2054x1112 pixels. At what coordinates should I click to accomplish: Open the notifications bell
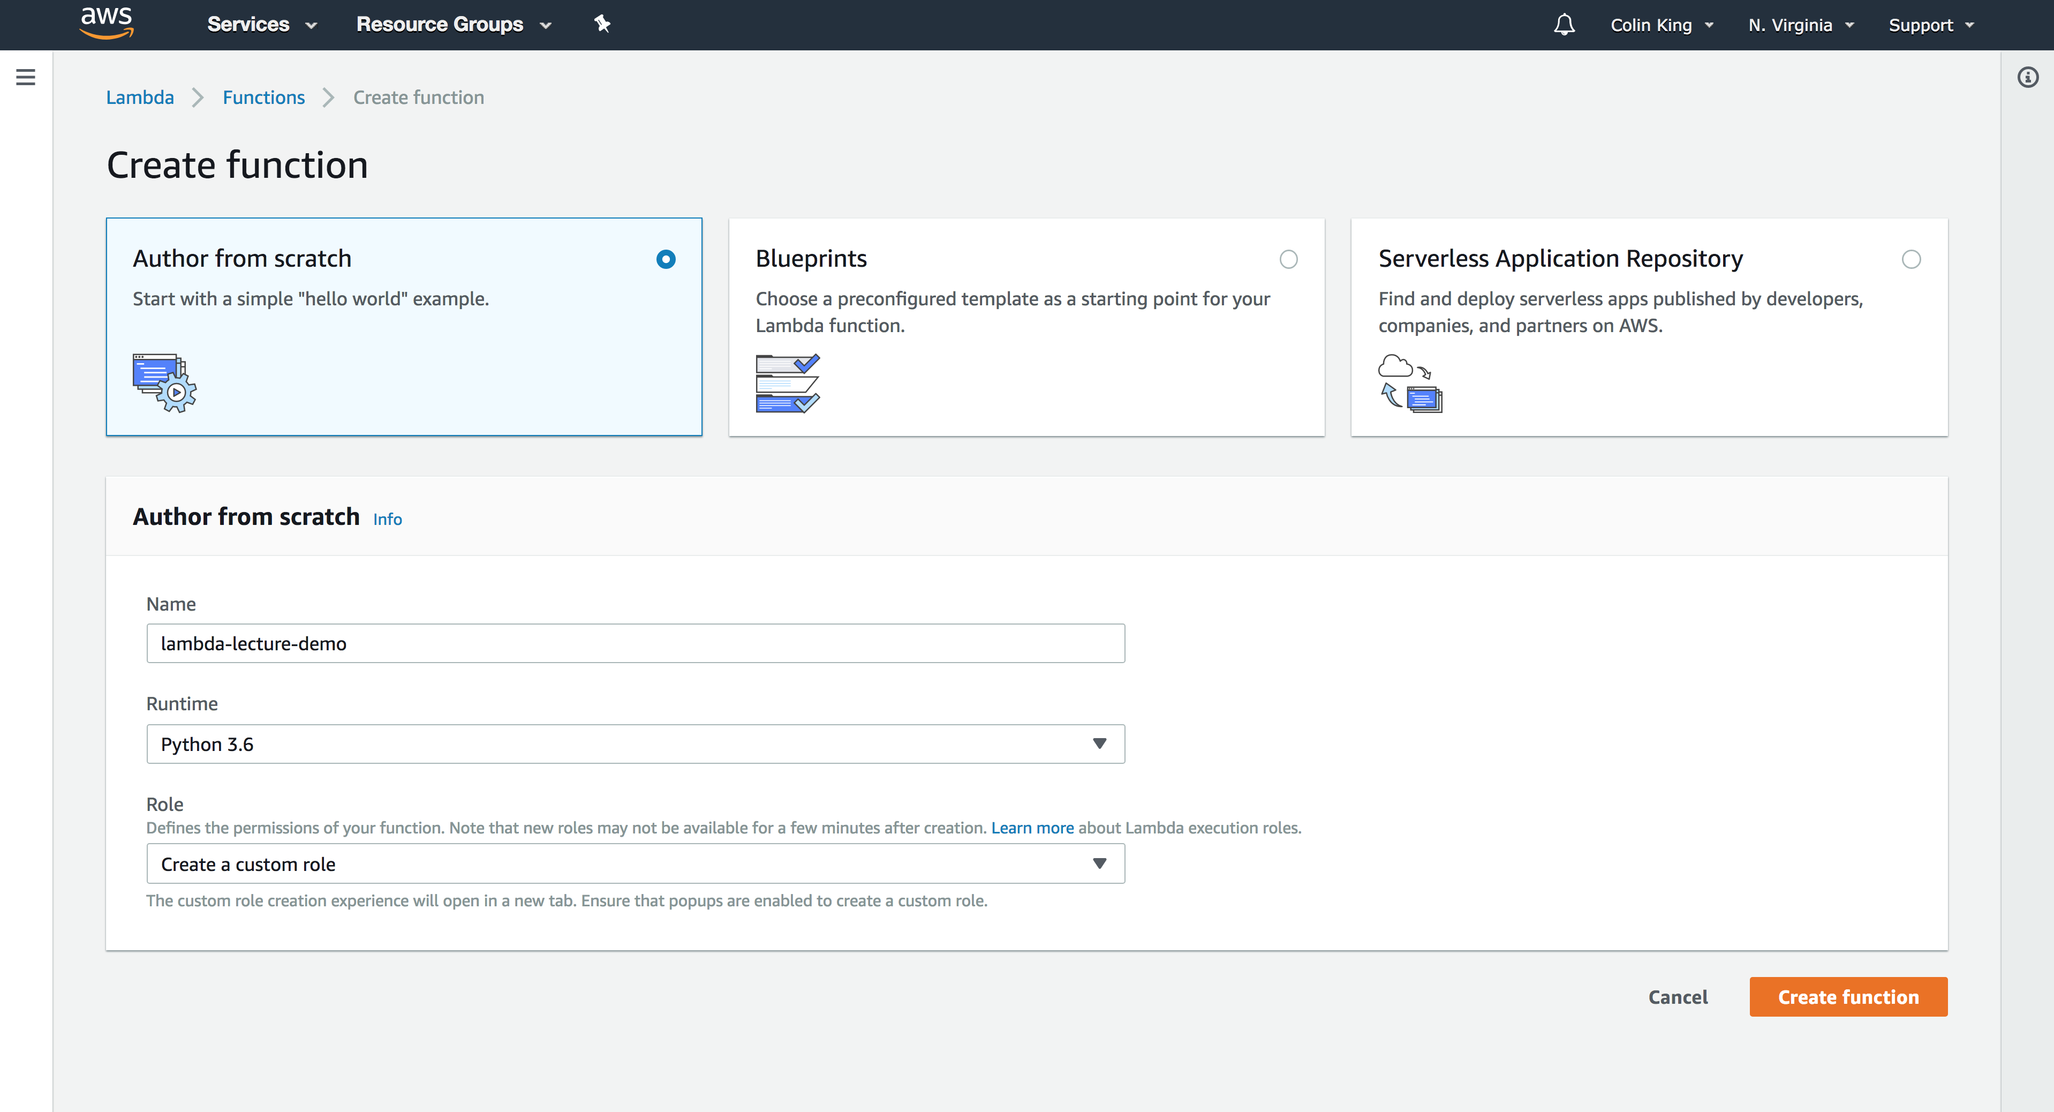click(1564, 25)
